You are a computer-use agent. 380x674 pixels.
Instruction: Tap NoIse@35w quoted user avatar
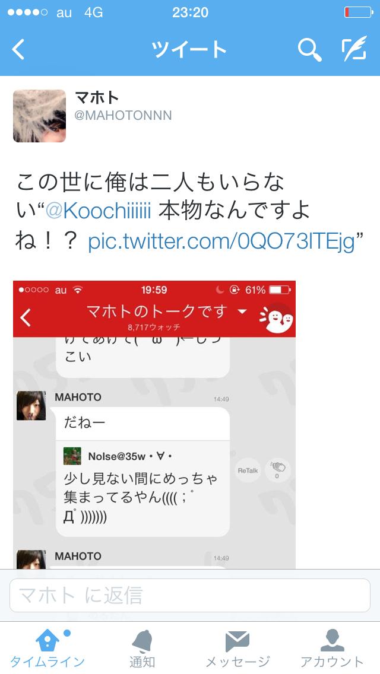pyautogui.click(x=72, y=456)
